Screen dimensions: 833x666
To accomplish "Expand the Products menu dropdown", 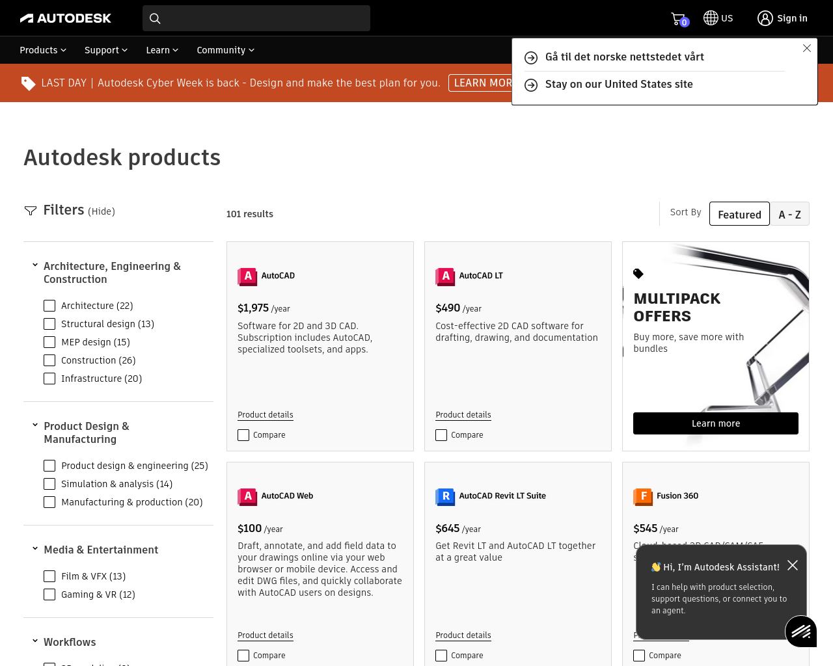I will [x=43, y=50].
